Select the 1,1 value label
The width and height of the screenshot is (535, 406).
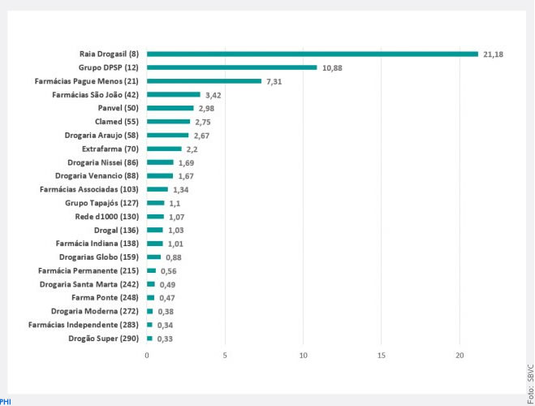click(175, 204)
